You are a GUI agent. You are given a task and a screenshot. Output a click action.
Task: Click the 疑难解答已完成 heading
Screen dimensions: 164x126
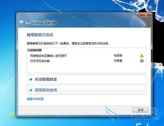click(40, 35)
